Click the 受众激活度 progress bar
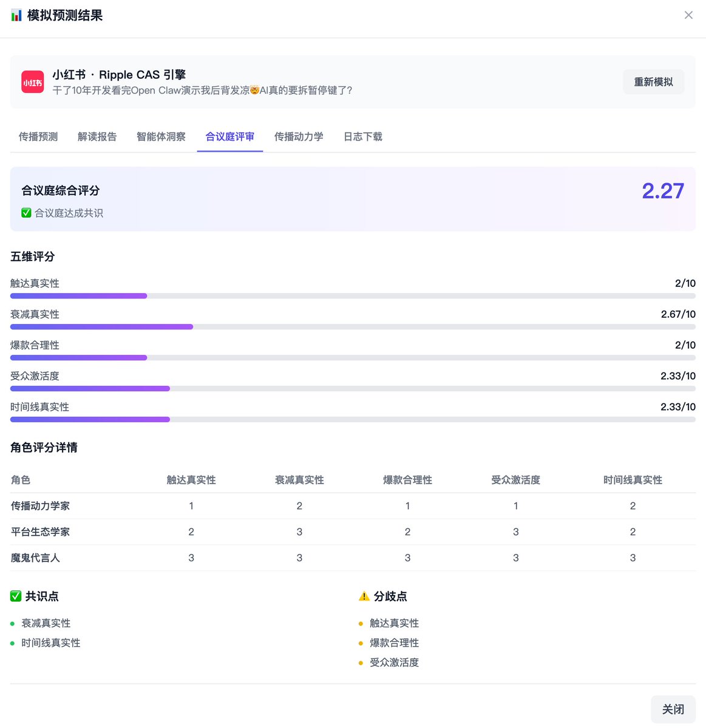The width and height of the screenshot is (706, 728). pos(353,389)
